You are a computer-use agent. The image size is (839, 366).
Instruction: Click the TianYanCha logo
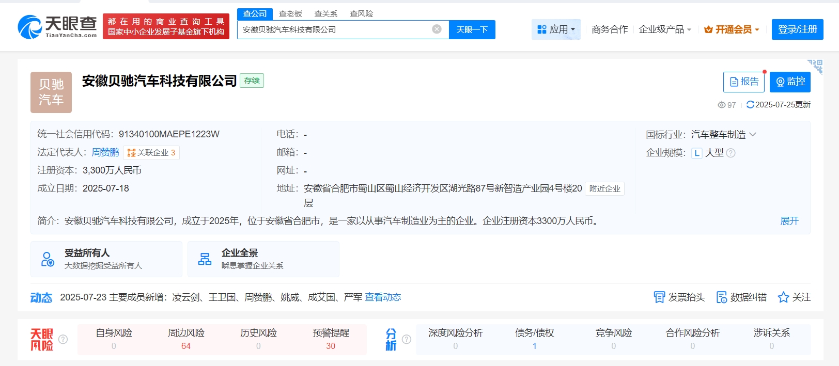click(x=57, y=27)
